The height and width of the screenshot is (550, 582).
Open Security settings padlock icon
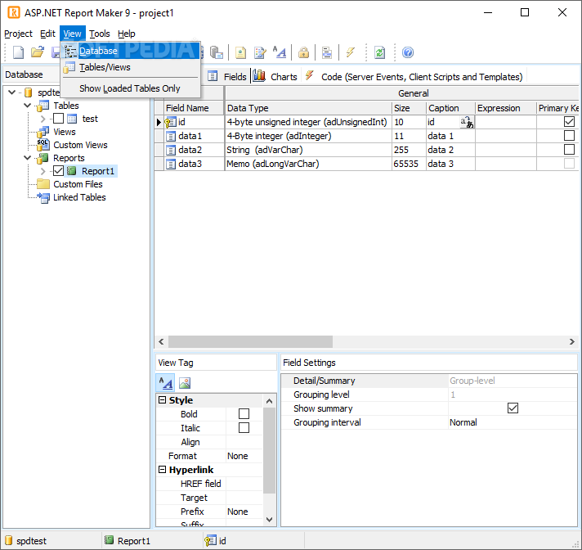pos(303,52)
